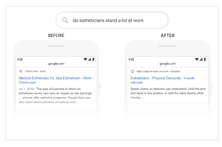The height and width of the screenshot is (147, 222).
Task: Click the apps.il-work-net.com › Clusters breadcrumb
Action: point(158,71)
